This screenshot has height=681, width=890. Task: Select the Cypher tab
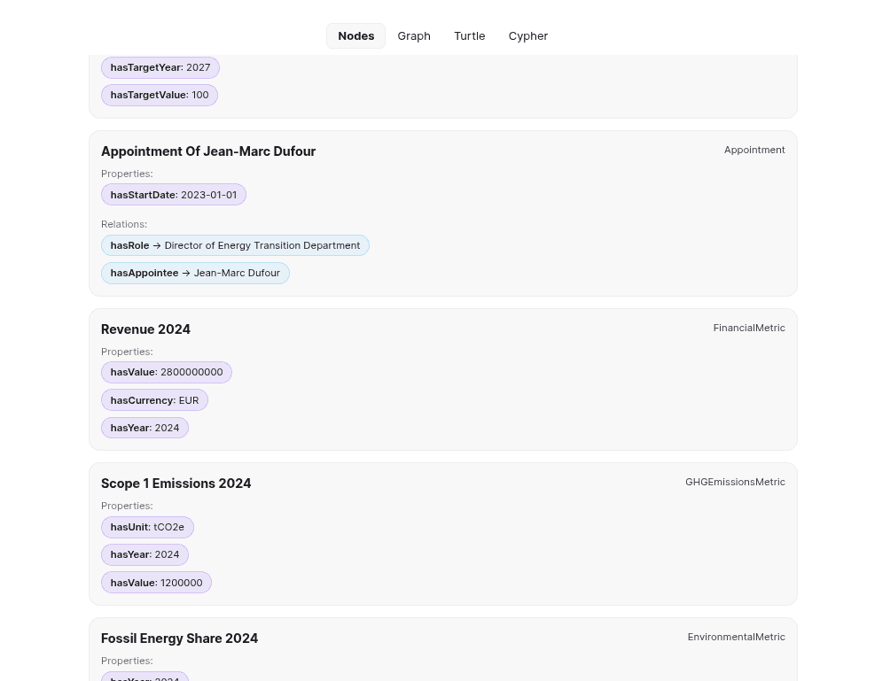point(527,35)
